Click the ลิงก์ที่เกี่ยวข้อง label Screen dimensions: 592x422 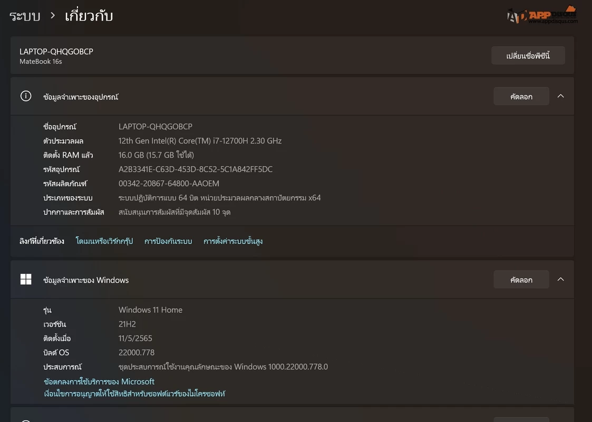tap(42, 241)
